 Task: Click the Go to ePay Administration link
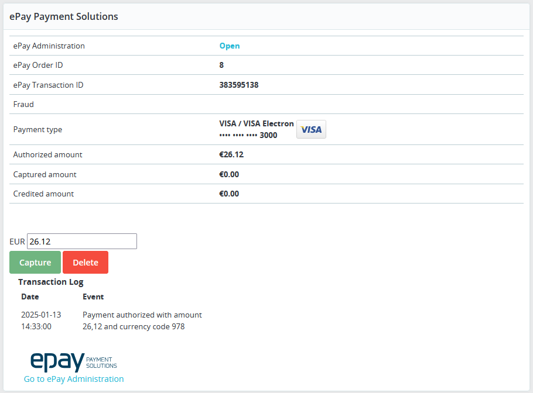click(x=73, y=379)
